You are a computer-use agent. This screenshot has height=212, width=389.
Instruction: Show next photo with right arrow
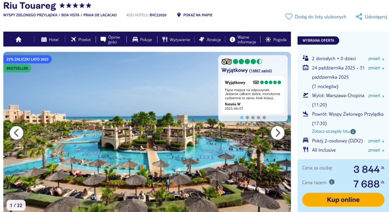point(277,133)
